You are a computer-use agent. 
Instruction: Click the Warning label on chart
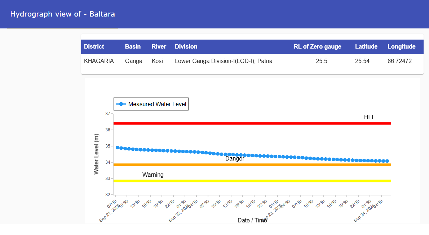pos(153,175)
